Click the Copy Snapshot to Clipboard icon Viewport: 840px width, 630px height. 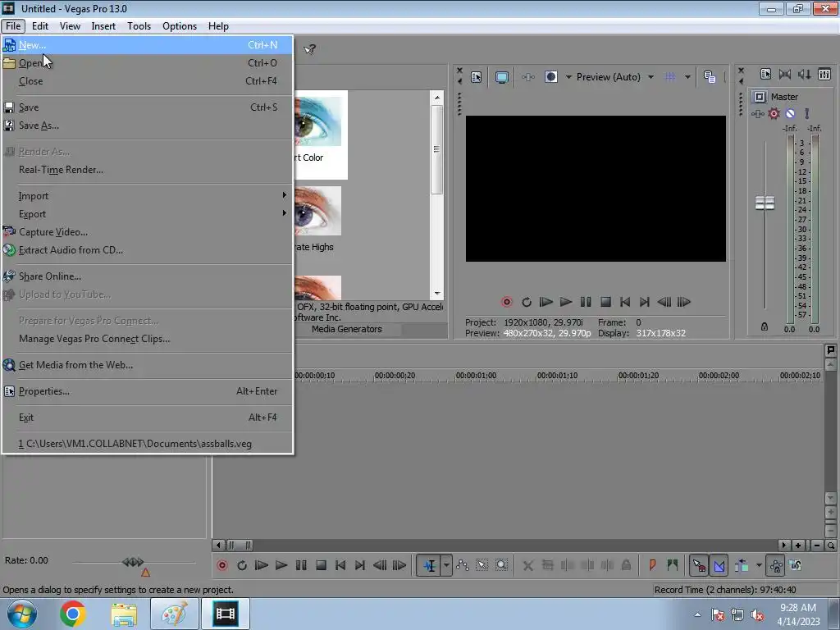coord(710,77)
